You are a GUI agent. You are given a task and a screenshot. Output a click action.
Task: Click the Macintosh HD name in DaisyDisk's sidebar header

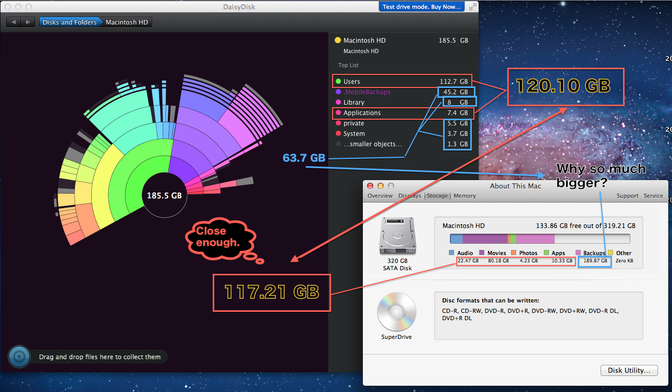click(364, 40)
